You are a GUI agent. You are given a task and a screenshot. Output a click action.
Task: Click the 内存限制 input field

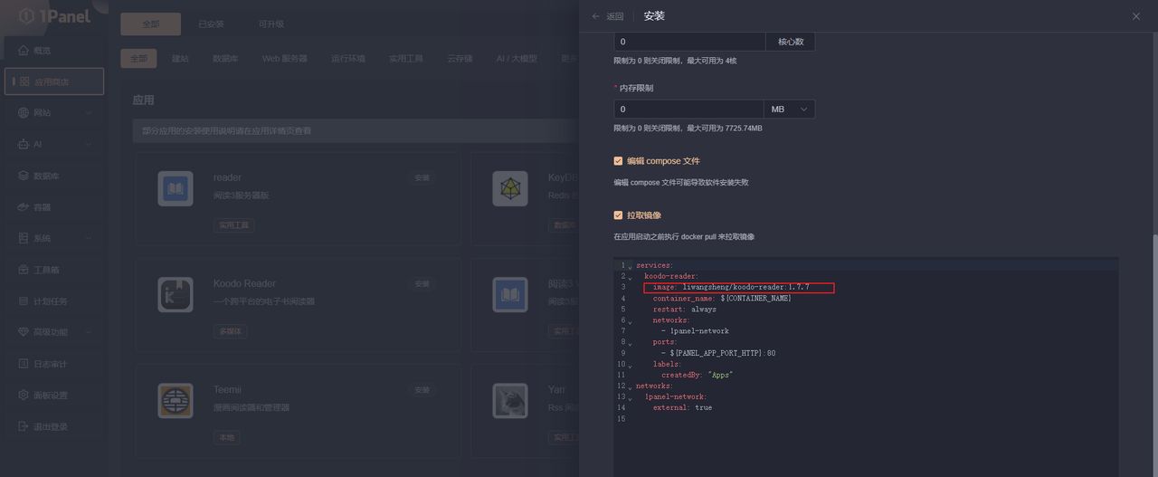tap(689, 109)
